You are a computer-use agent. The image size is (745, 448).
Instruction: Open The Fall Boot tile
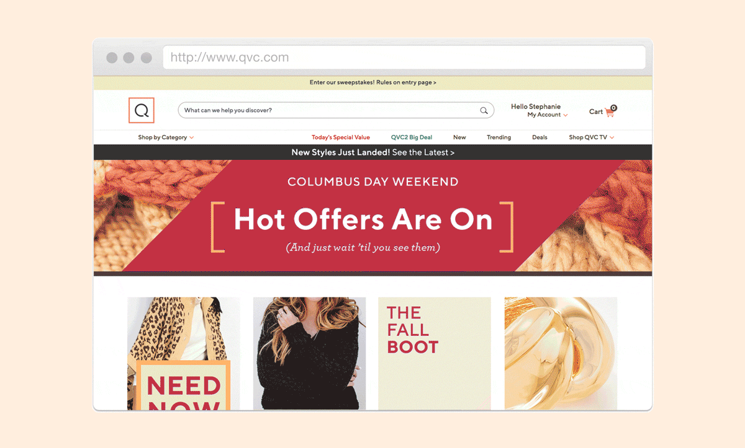435,353
